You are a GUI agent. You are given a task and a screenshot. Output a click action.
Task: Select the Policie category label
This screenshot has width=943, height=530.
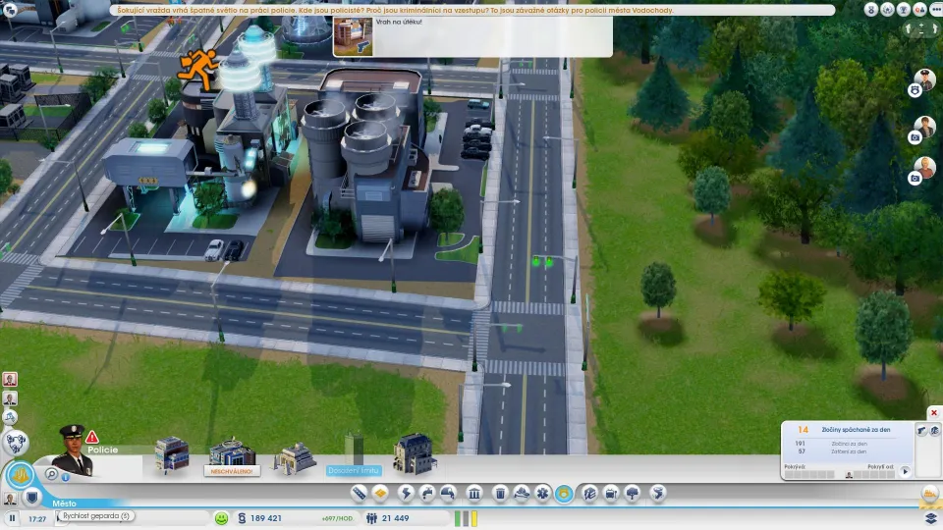coord(103,450)
